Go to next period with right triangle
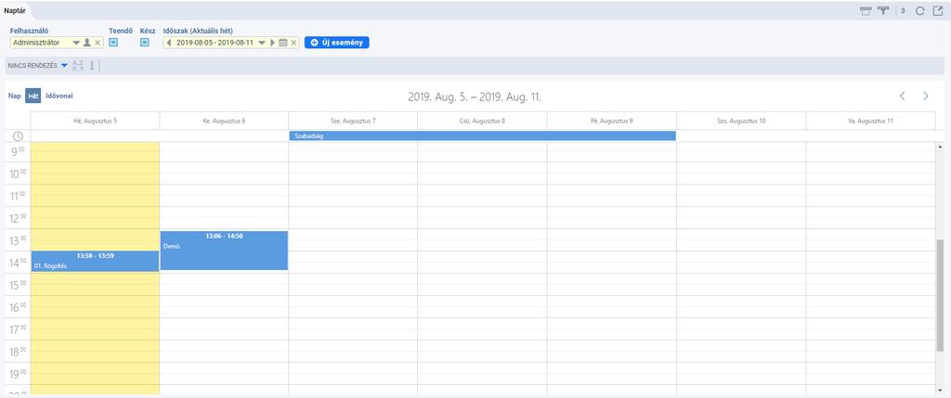This screenshot has width=951, height=398. [x=273, y=43]
